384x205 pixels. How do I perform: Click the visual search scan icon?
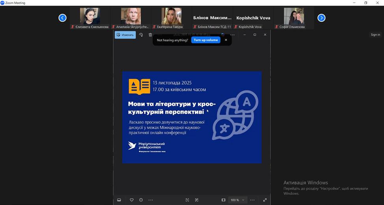point(187,200)
